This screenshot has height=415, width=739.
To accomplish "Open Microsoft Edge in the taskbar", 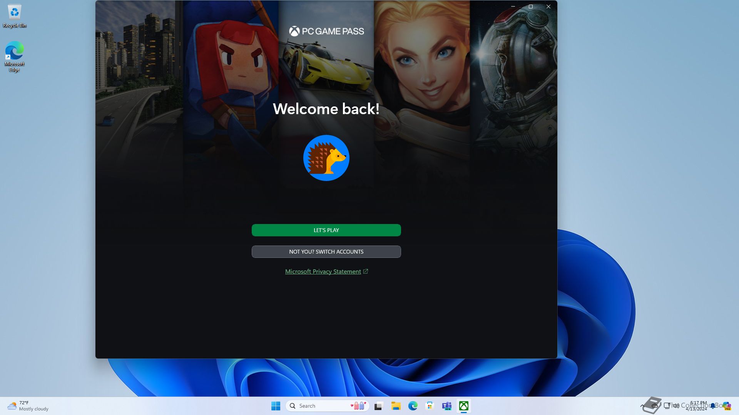I will coord(413,406).
